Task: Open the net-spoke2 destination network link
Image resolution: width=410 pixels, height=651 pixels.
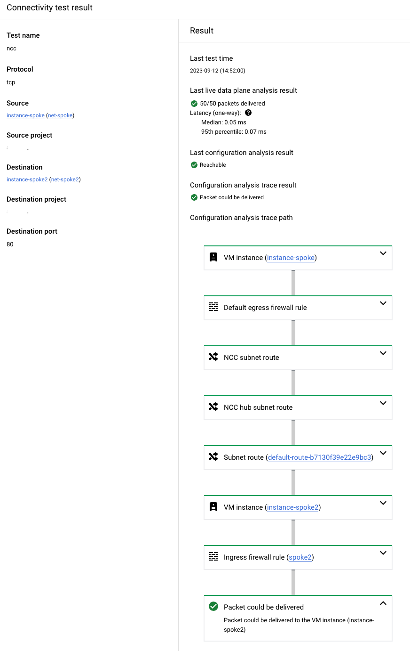Action: pos(65,179)
